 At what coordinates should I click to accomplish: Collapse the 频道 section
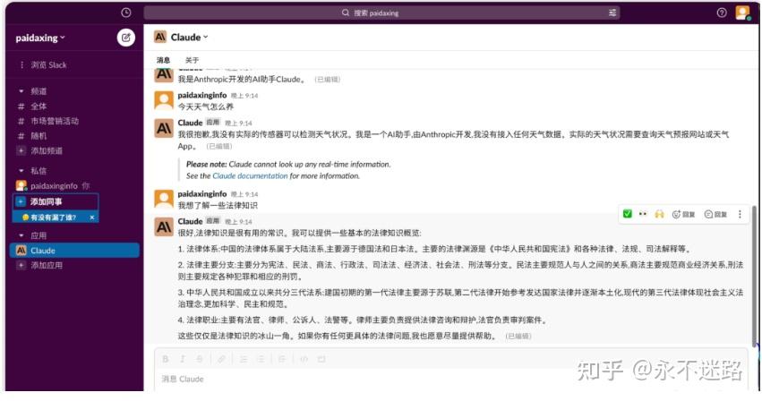click(21, 91)
